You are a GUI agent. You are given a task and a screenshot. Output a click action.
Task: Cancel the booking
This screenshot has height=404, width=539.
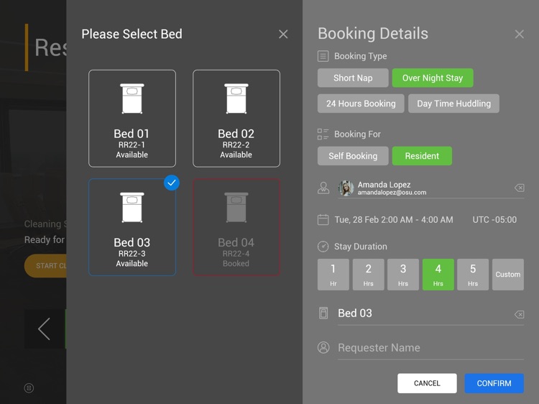pos(427,383)
